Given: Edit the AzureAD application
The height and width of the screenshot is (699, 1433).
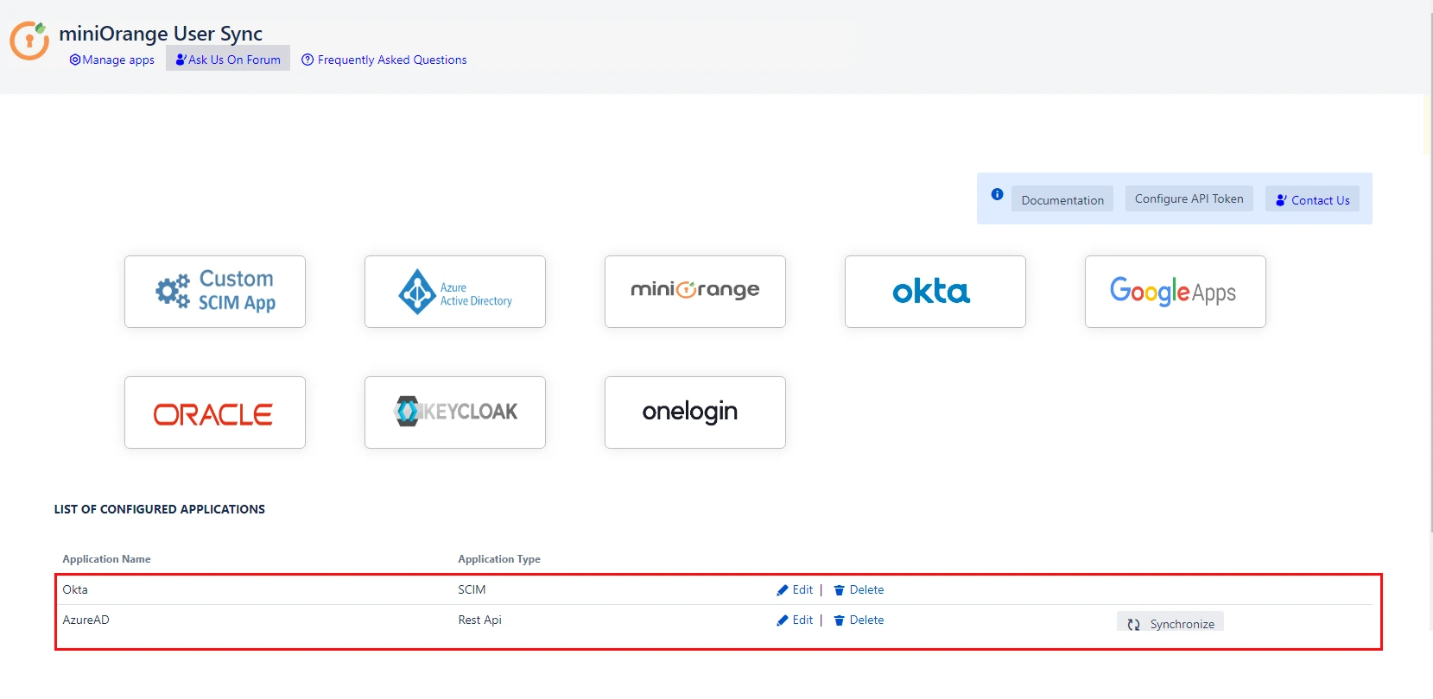Looking at the screenshot, I should (796, 620).
